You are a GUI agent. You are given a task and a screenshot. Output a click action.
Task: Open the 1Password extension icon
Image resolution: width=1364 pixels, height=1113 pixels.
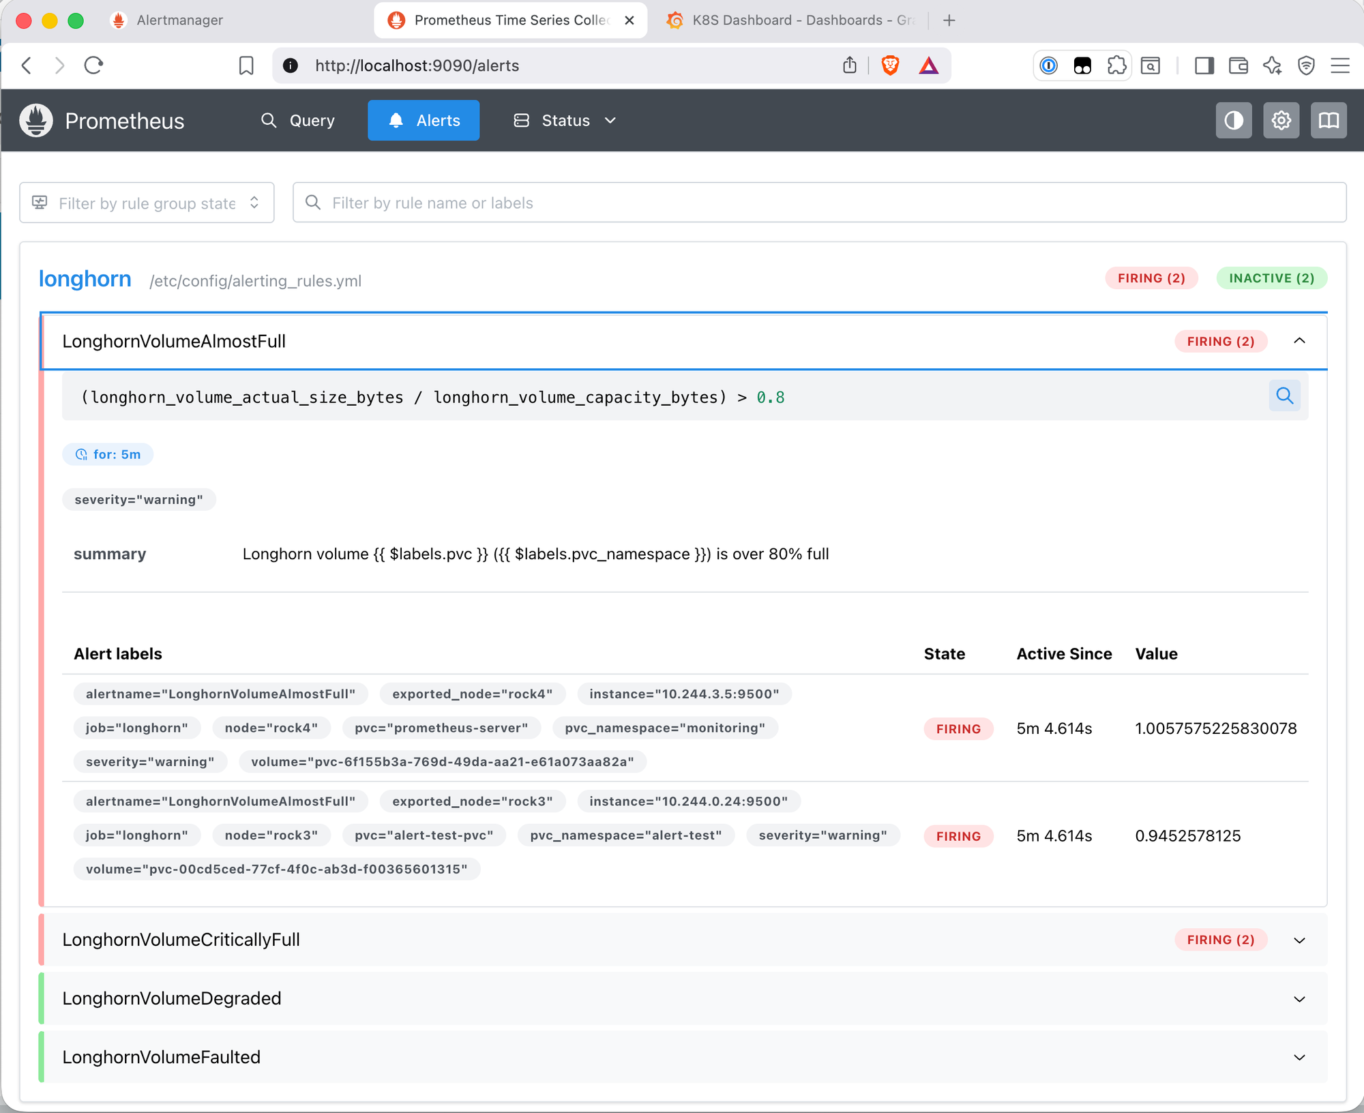point(1049,65)
